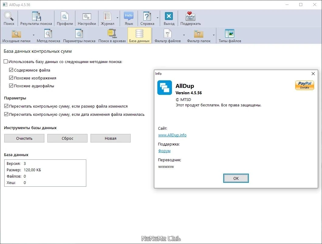Image resolution: width=322 pixels, height=244 pixels.
Task: Click the Очистить button
Action: coord(24,138)
